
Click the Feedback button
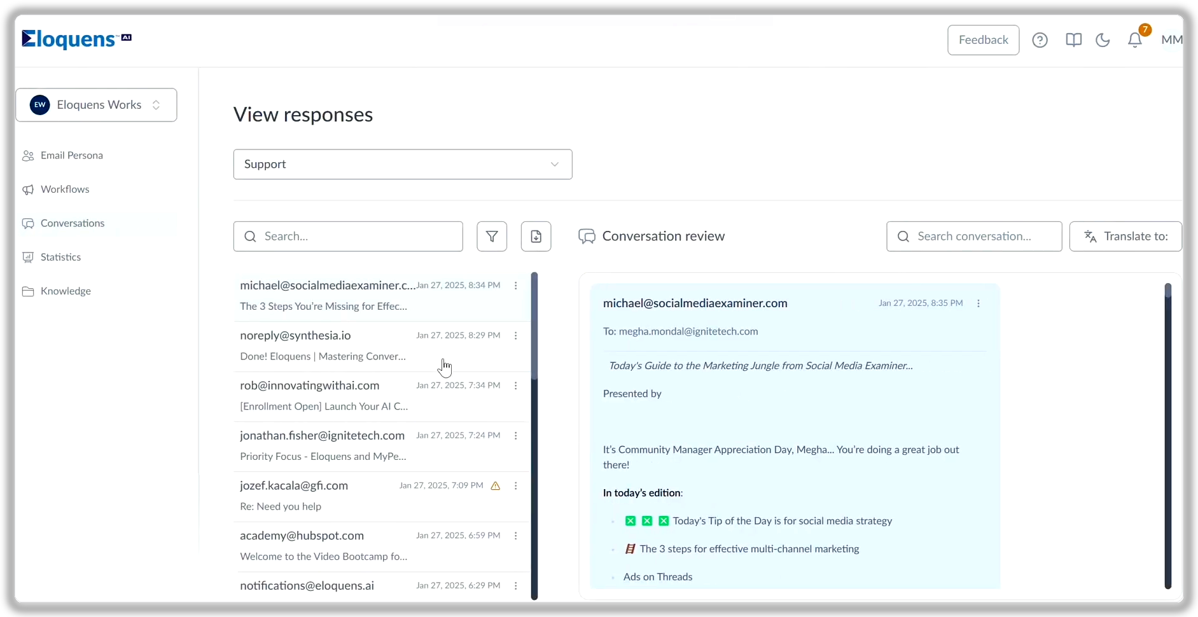(x=983, y=40)
